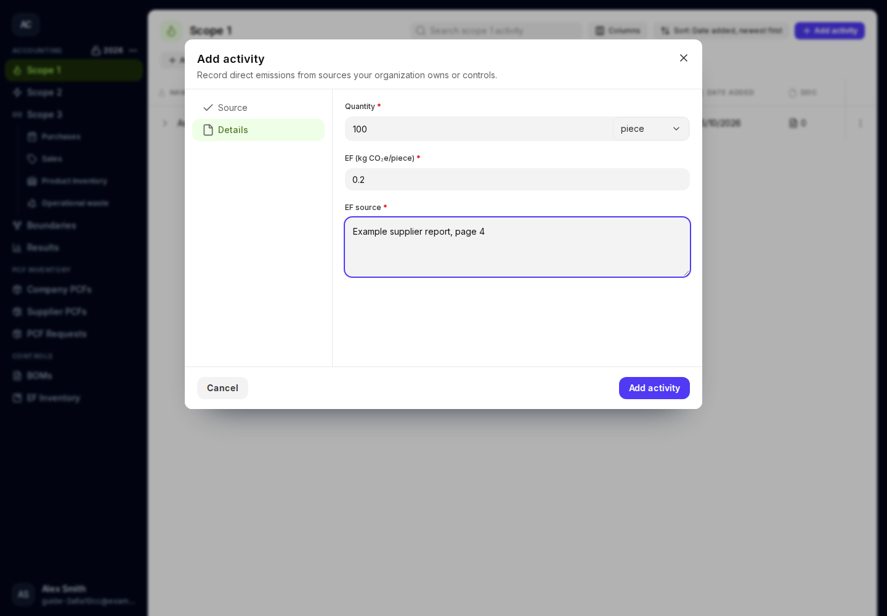Click the chevron arrow in the unit selector
This screenshot has height=616, width=887.
coord(676,129)
